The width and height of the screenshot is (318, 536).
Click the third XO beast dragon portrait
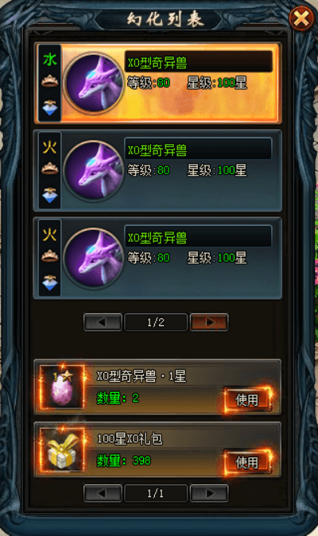click(93, 258)
